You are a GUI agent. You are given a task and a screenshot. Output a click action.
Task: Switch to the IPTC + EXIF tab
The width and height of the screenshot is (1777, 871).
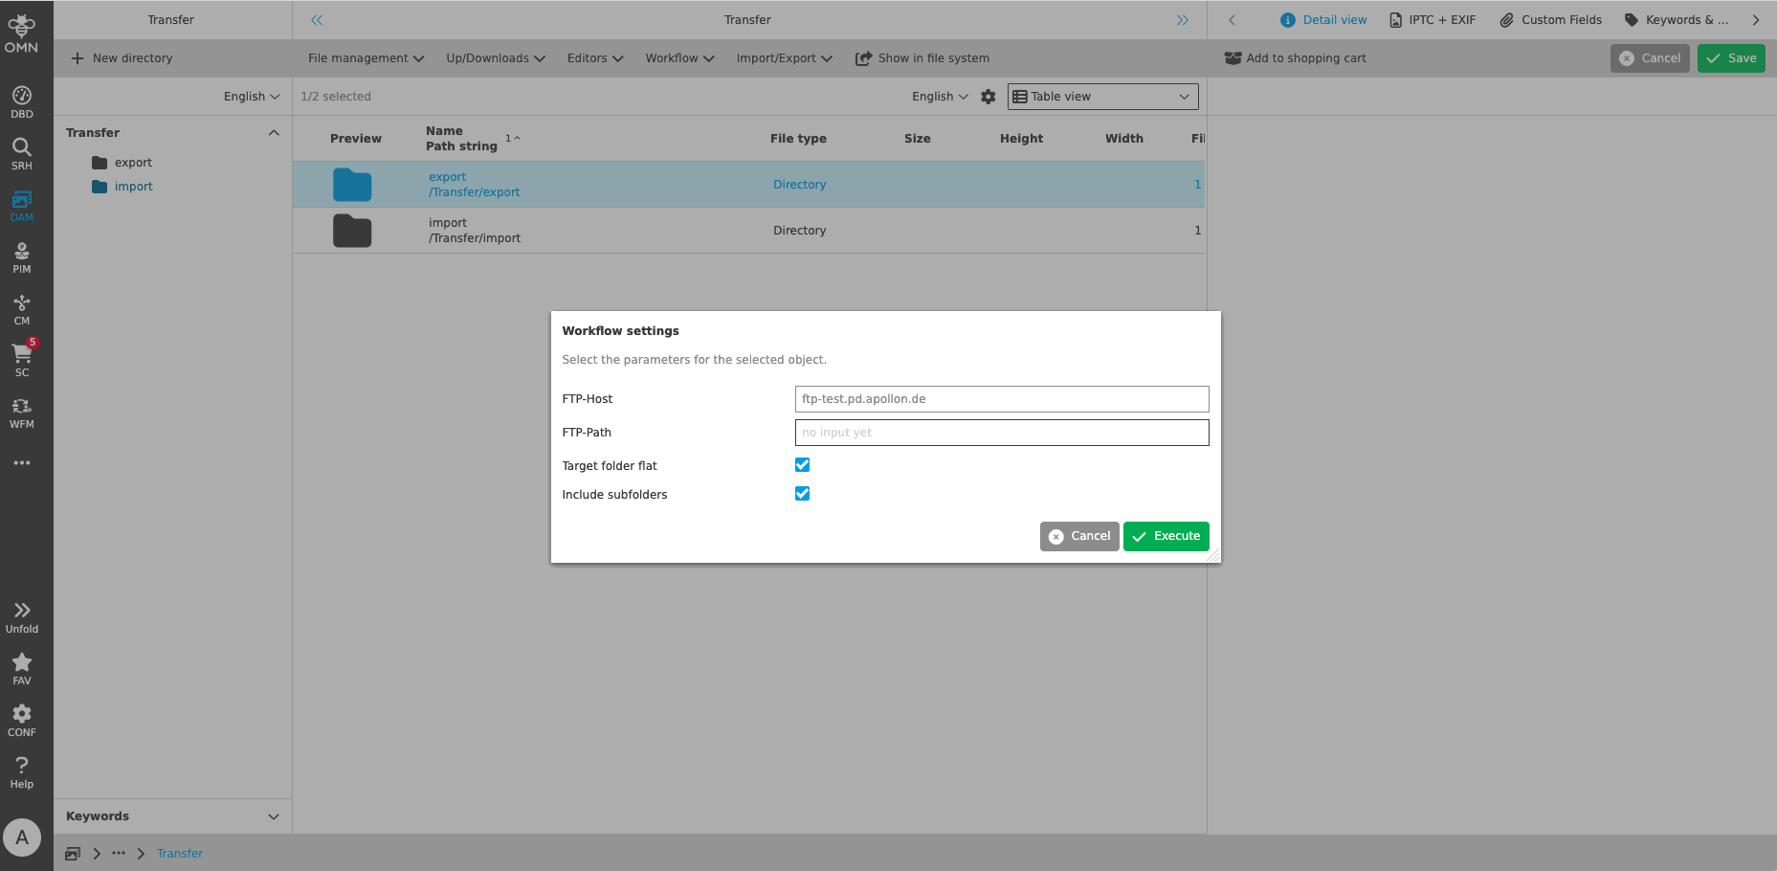(x=1433, y=20)
